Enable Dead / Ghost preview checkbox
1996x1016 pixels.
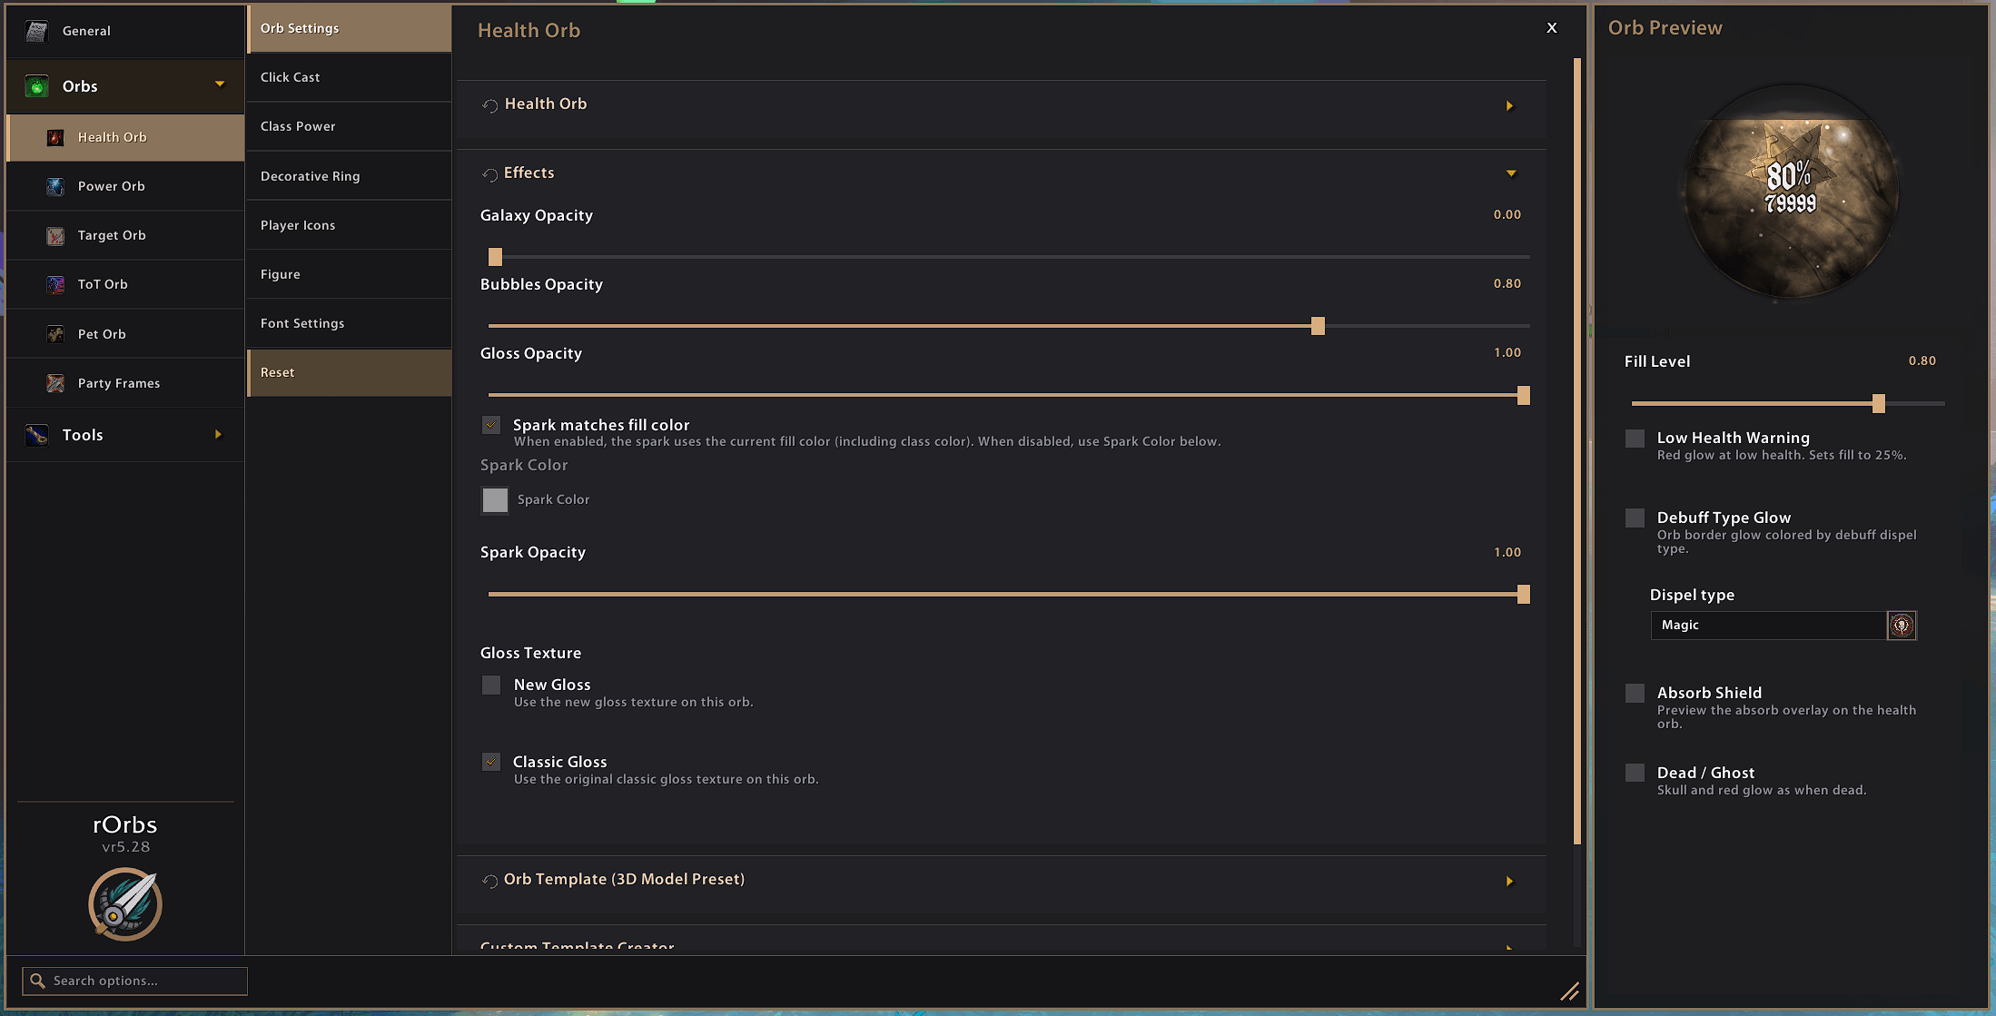pyautogui.click(x=1635, y=773)
